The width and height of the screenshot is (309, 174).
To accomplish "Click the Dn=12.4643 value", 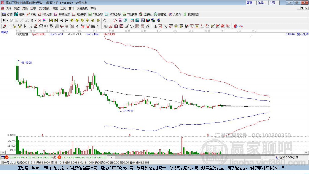I will pyautogui.click(x=92, y=34).
